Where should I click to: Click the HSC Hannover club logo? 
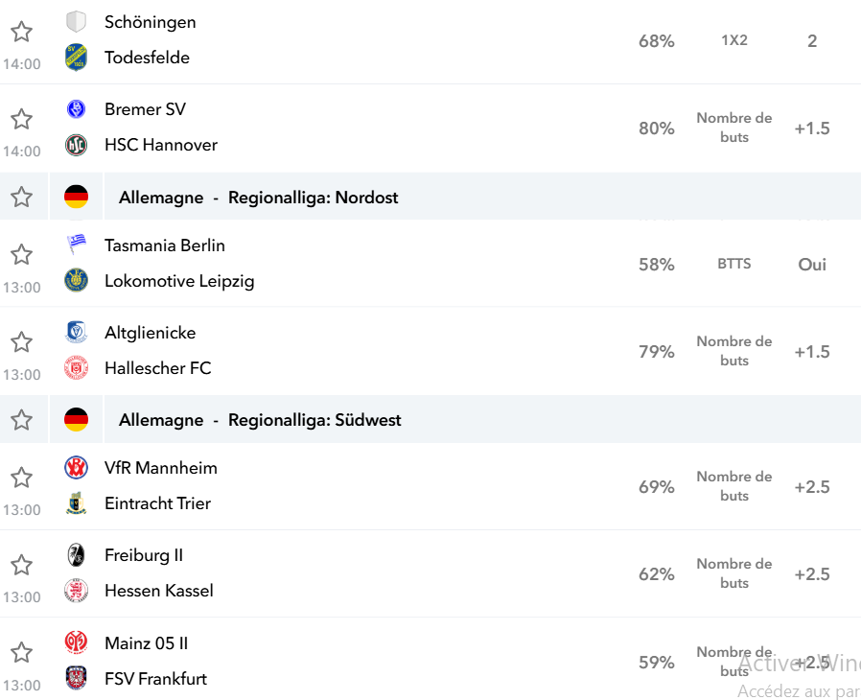pyautogui.click(x=77, y=145)
